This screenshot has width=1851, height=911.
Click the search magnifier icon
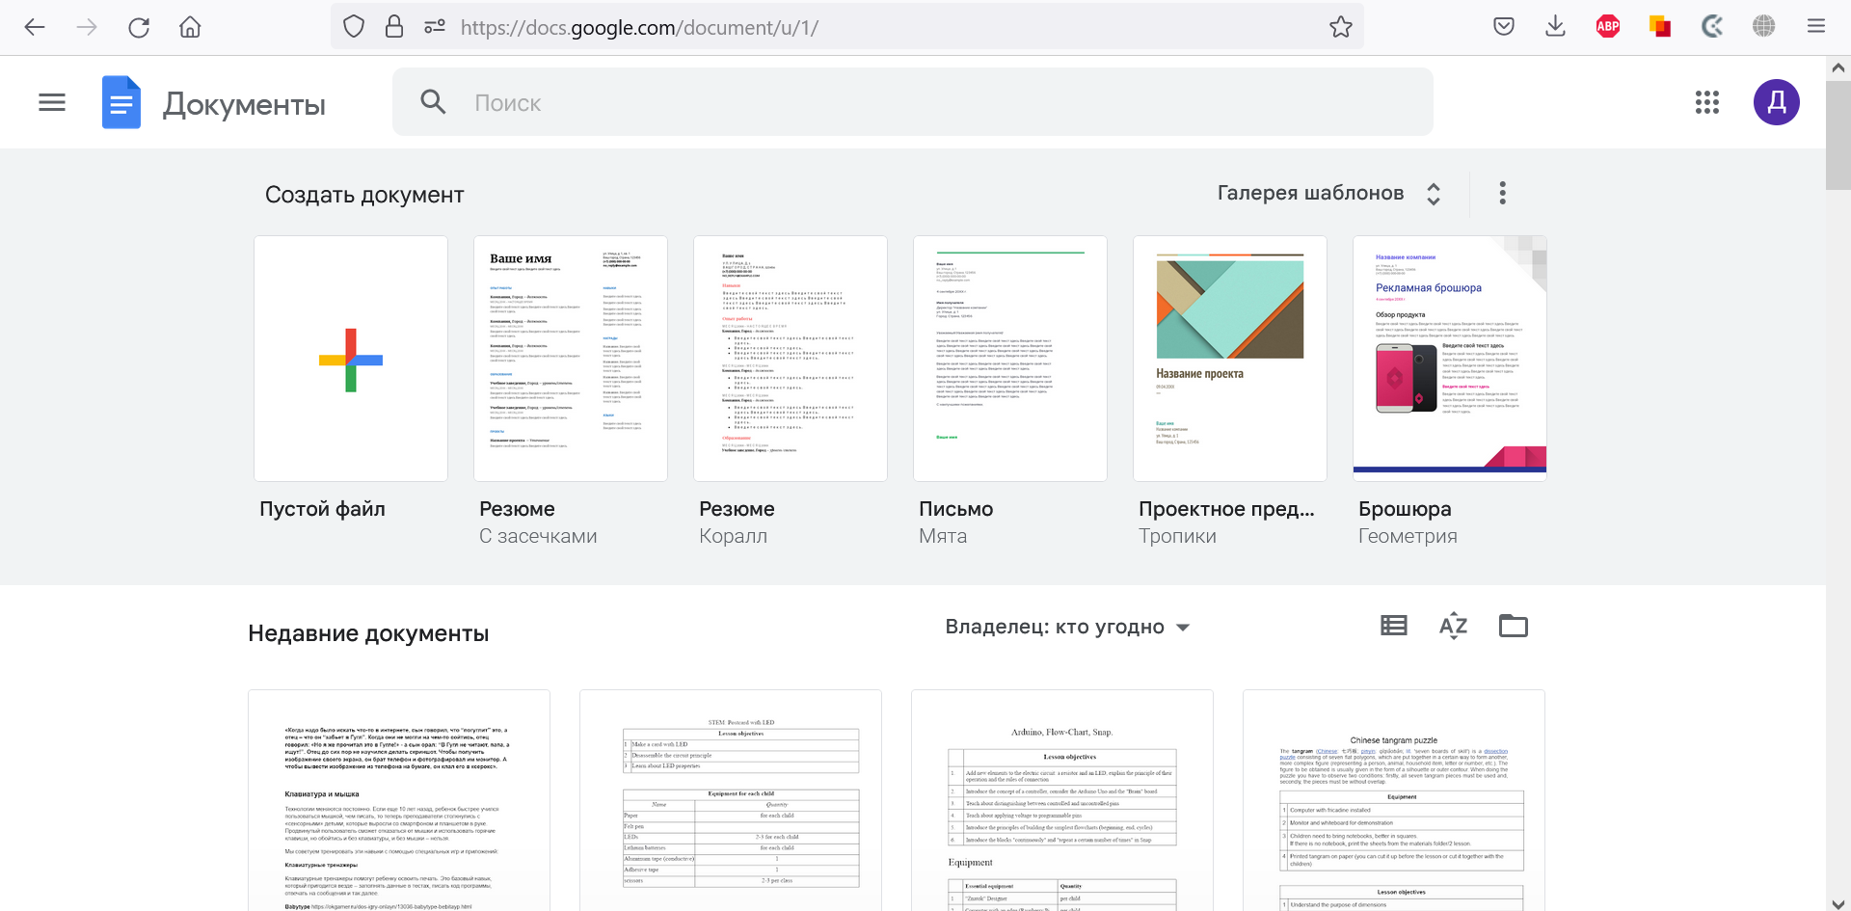tap(434, 102)
